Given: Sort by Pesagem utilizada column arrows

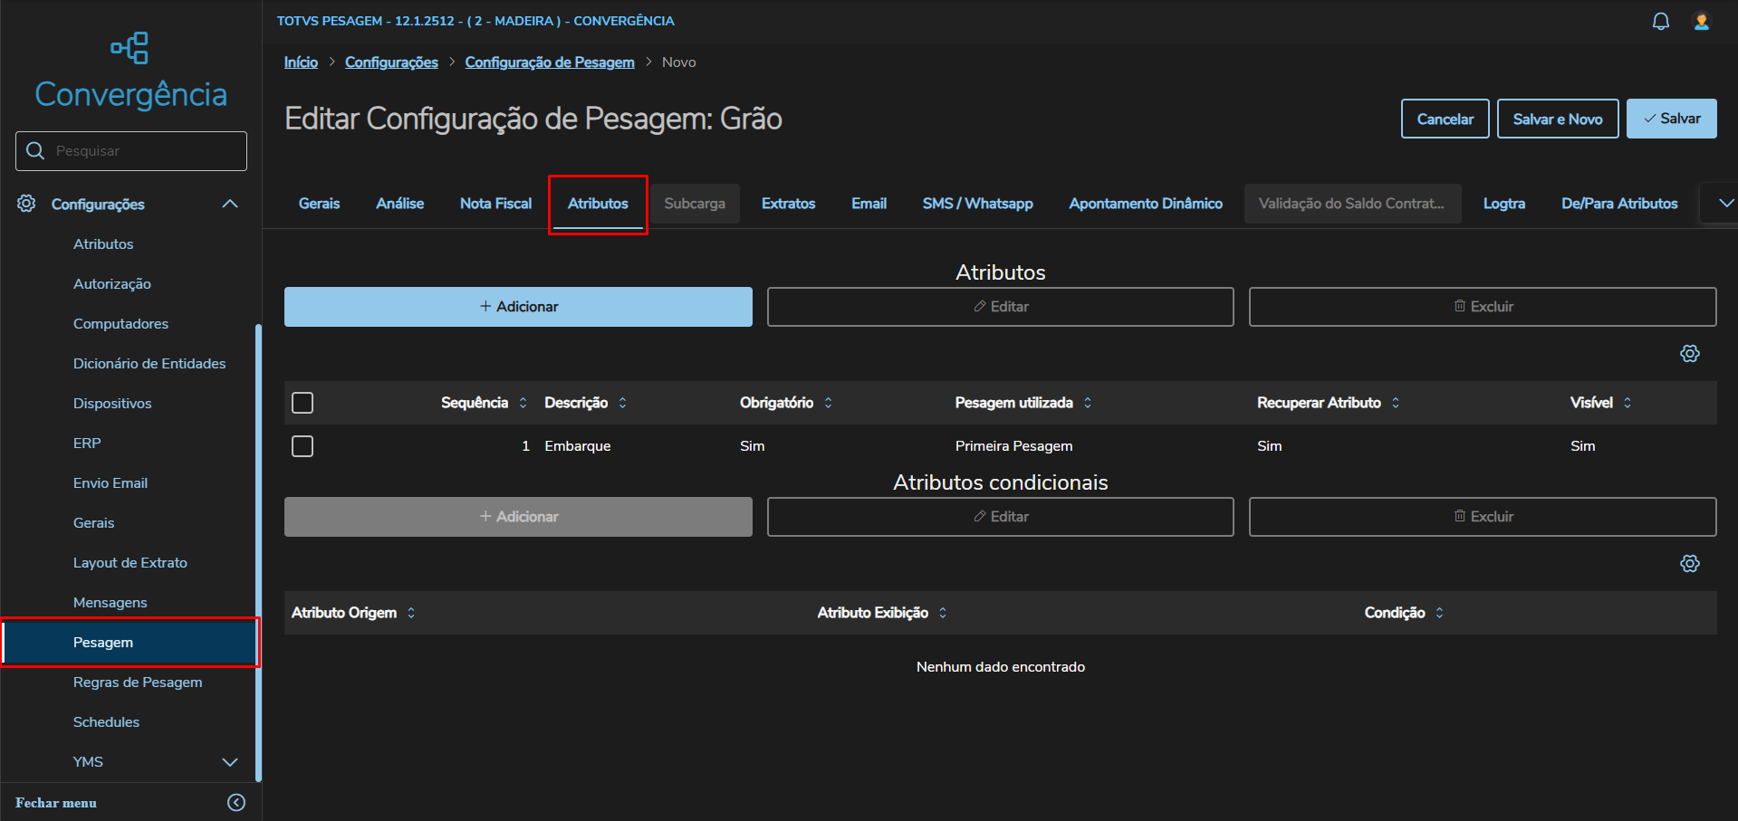Looking at the screenshot, I should pyautogui.click(x=1088, y=403).
